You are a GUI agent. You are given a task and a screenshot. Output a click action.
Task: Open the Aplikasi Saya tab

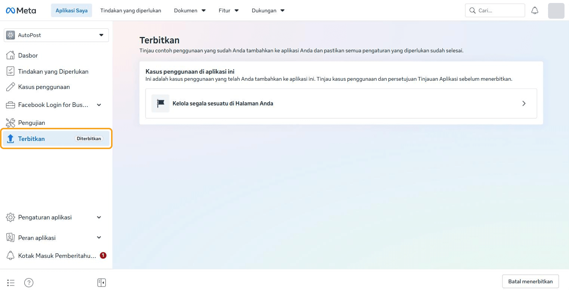[71, 10]
